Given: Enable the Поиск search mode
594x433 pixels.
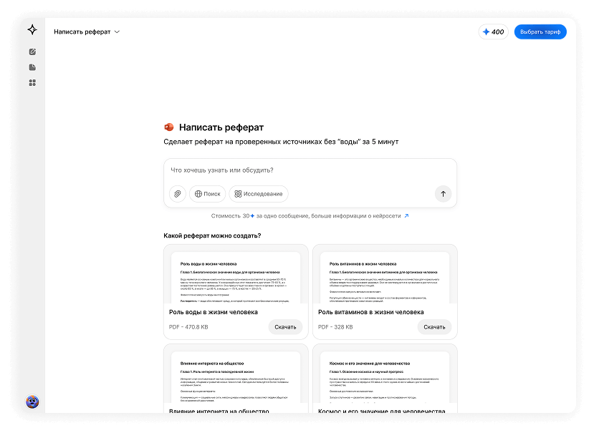Looking at the screenshot, I should coord(207,193).
